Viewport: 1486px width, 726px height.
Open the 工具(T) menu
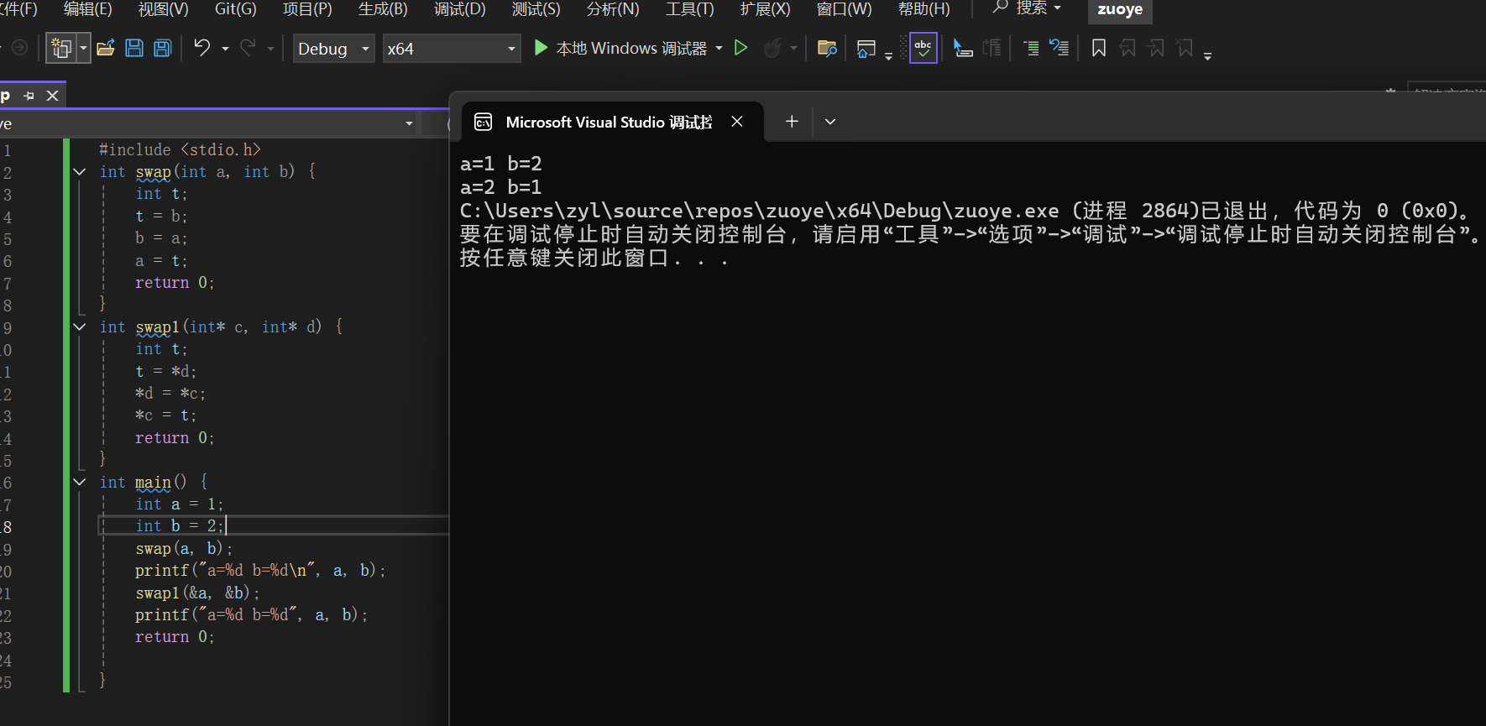(689, 9)
